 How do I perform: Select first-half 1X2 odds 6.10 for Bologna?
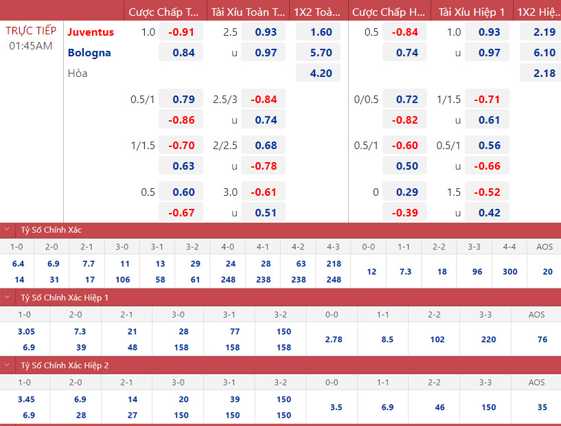[544, 52]
